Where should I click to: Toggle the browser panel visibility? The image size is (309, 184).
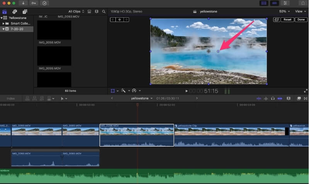tap(264, 3)
